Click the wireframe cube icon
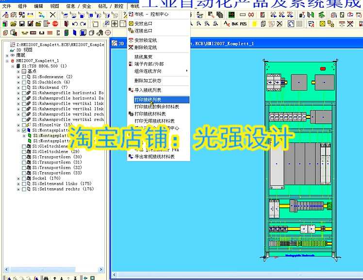The height and width of the screenshot is (280, 363). 91,33
